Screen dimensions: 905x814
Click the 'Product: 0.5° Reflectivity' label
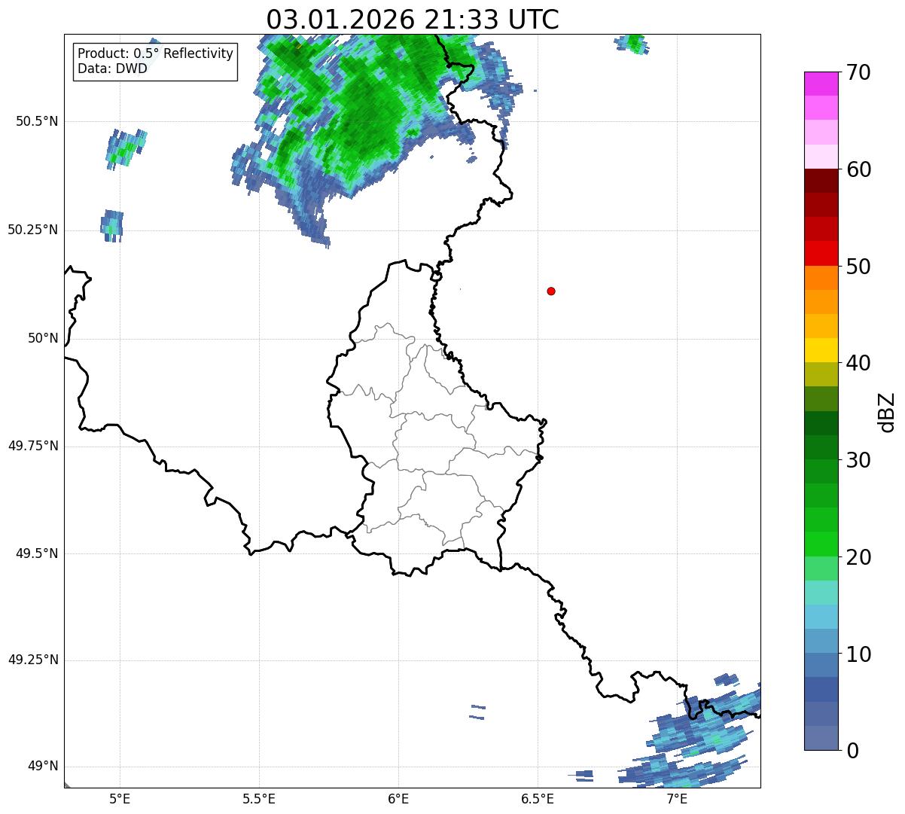click(x=155, y=54)
